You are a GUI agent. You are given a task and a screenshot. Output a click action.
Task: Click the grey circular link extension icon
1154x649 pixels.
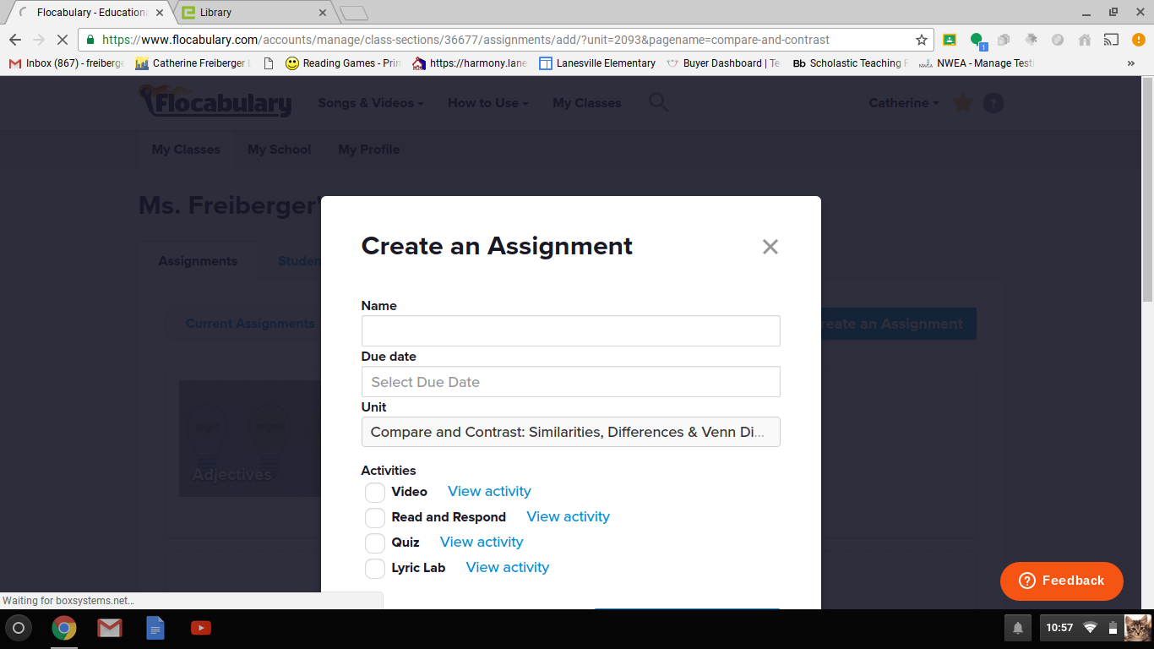tap(1058, 40)
